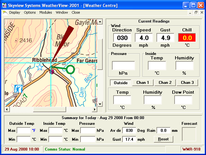Open the Window menu
206x155 pixels.
(x=62, y=12)
